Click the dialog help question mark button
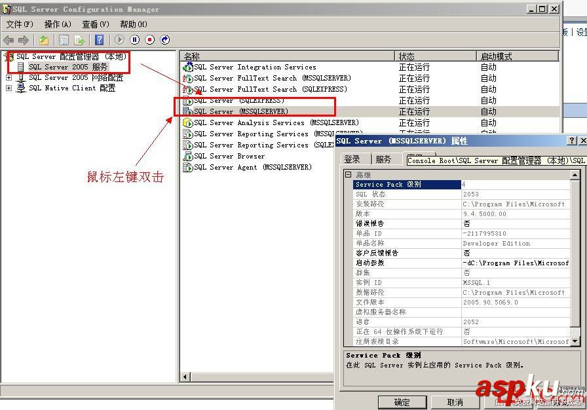Viewport: 587px width, 410px height. click(572, 141)
